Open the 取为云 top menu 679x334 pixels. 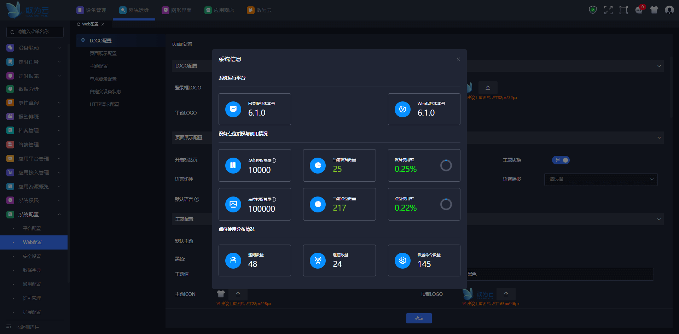pyautogui.click(x=260, y=10)
